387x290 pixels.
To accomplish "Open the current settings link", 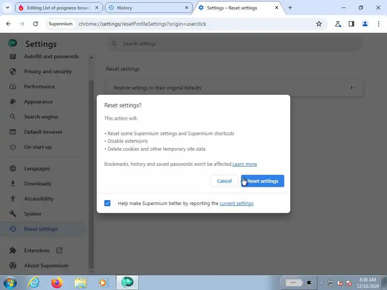I will (x=237, y=204).
